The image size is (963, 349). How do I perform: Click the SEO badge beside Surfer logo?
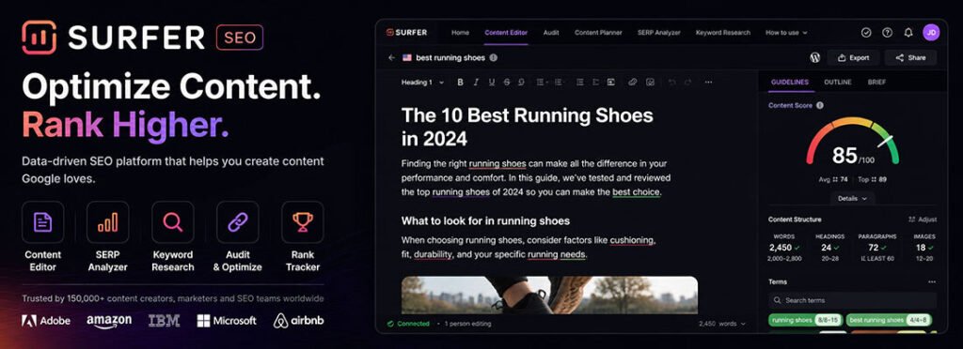click(240, 38)
